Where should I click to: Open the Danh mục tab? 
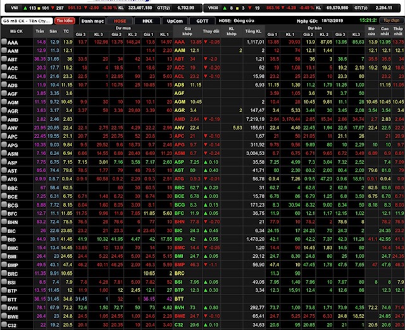tap(92, 21)
